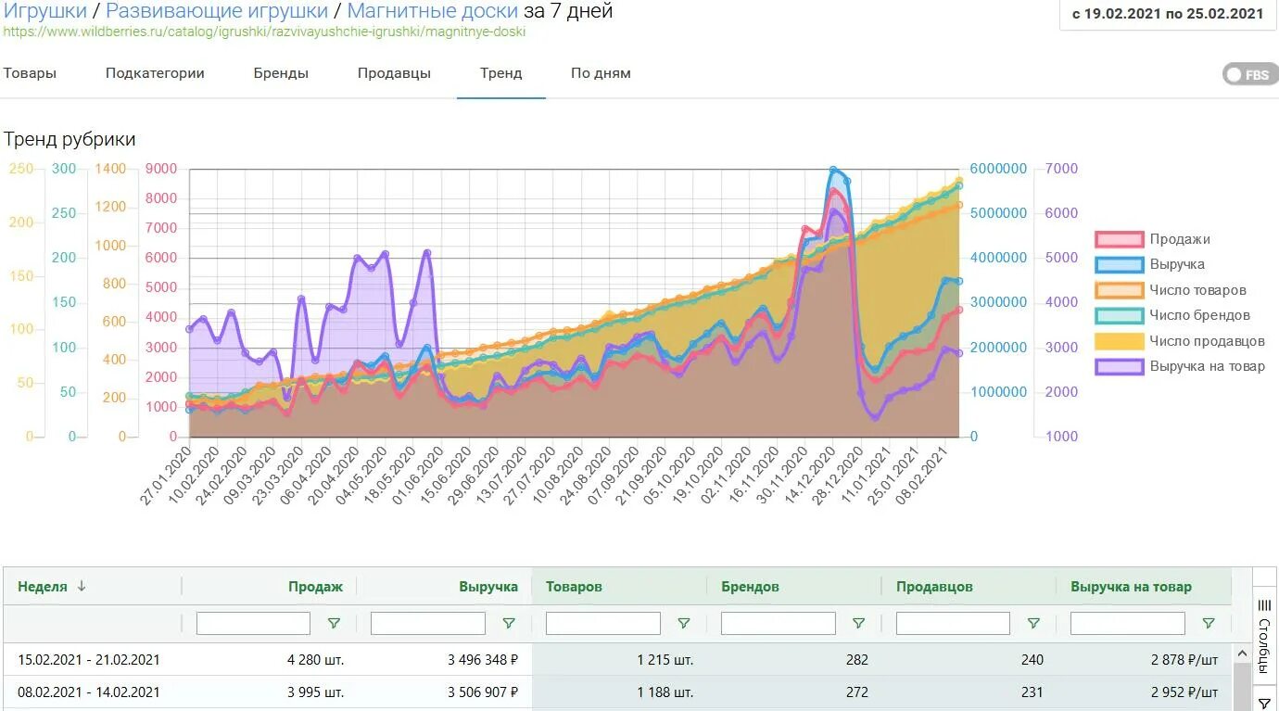Toggle Число брендов series in legend
This screenshot has width=1279, height=711.
point(1172,315)
